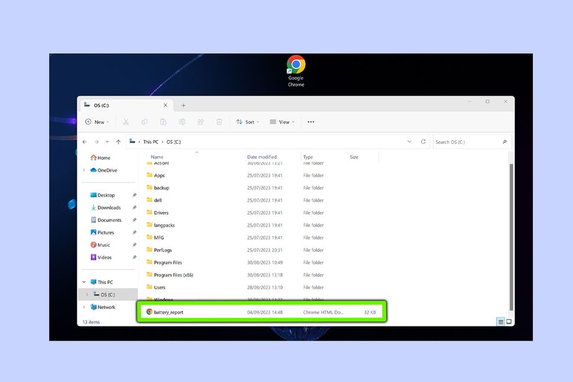Open the See more ellipsis menu
This screenshot has width=573, height=382.
click(311, 122)
